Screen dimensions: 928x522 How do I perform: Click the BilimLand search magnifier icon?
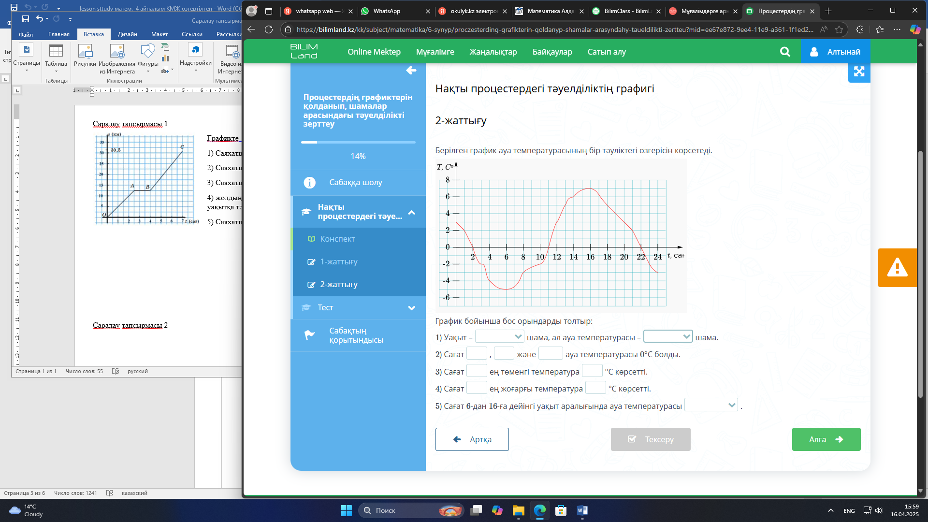pos(785,52)
